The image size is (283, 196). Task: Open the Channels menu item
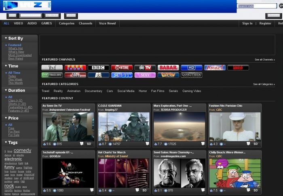pyautogui.click(x=85, y=23)
